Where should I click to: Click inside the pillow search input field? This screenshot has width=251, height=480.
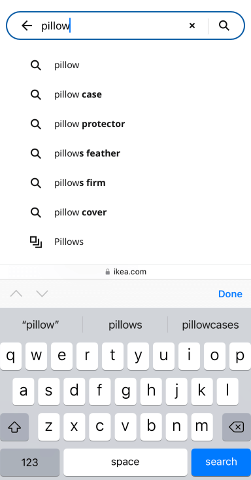[x=113, y=26]
